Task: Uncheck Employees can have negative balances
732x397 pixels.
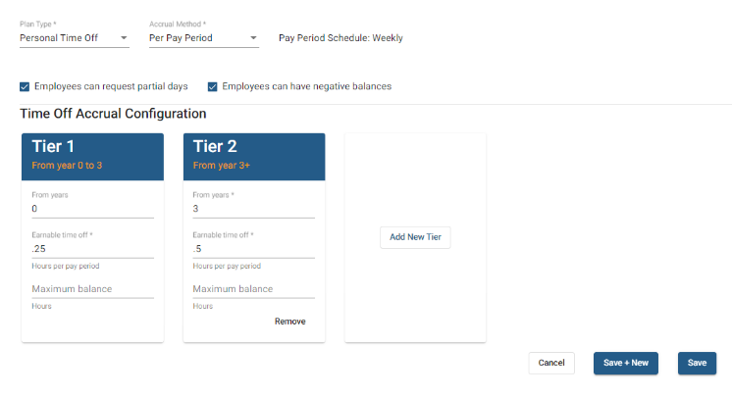Action: (x=213, y=86)
